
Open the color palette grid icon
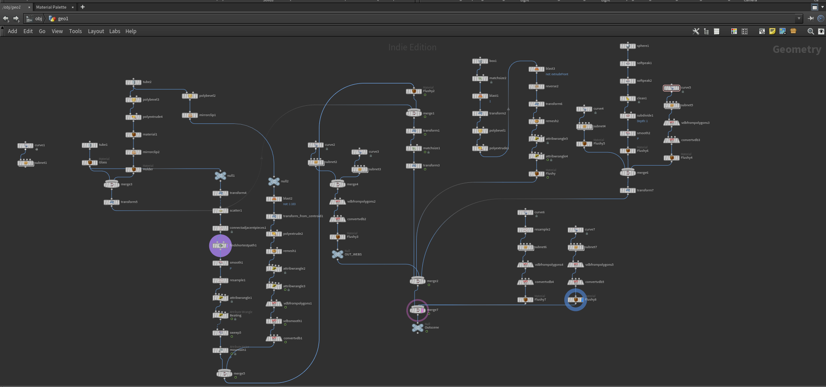coord(734,31)
